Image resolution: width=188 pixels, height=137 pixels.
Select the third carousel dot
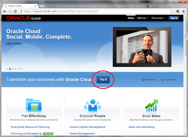click(x=13, y=69)
